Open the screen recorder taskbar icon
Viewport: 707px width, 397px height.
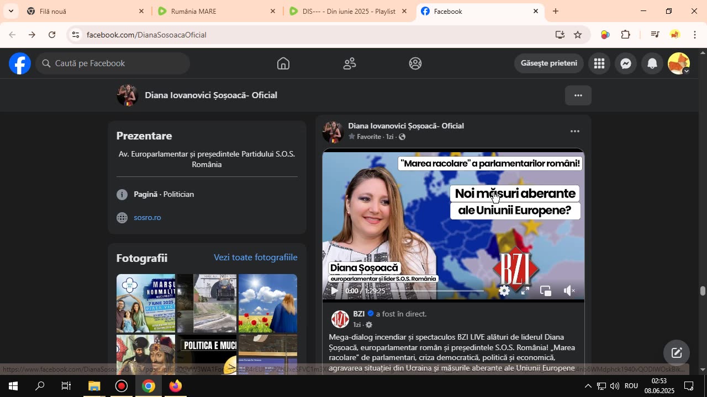pyautogui.click(x=122, y=386)
